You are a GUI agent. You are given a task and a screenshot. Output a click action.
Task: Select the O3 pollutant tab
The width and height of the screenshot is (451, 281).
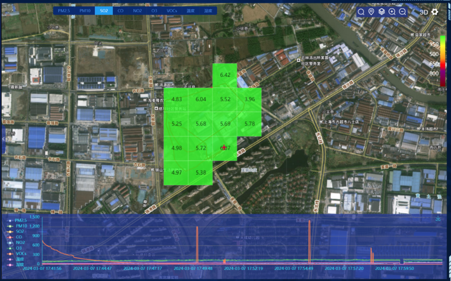click(154, 11)
